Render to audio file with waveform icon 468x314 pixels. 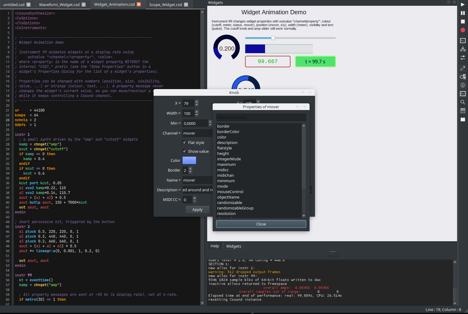463,49
